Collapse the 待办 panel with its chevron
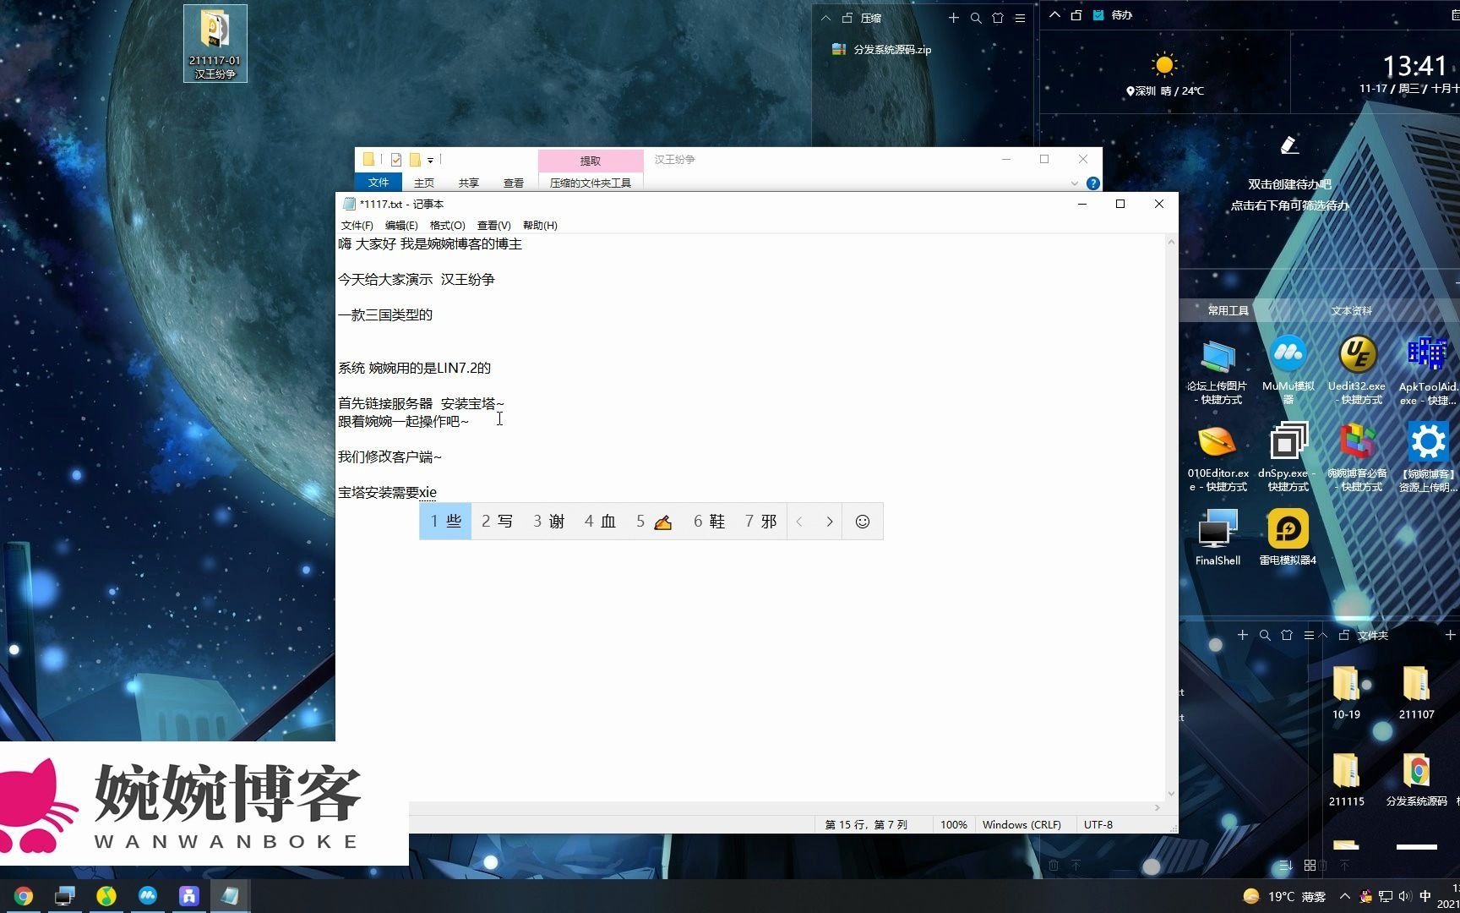The width and height of the screenshot is (1460, 913). coord(1054,14)
